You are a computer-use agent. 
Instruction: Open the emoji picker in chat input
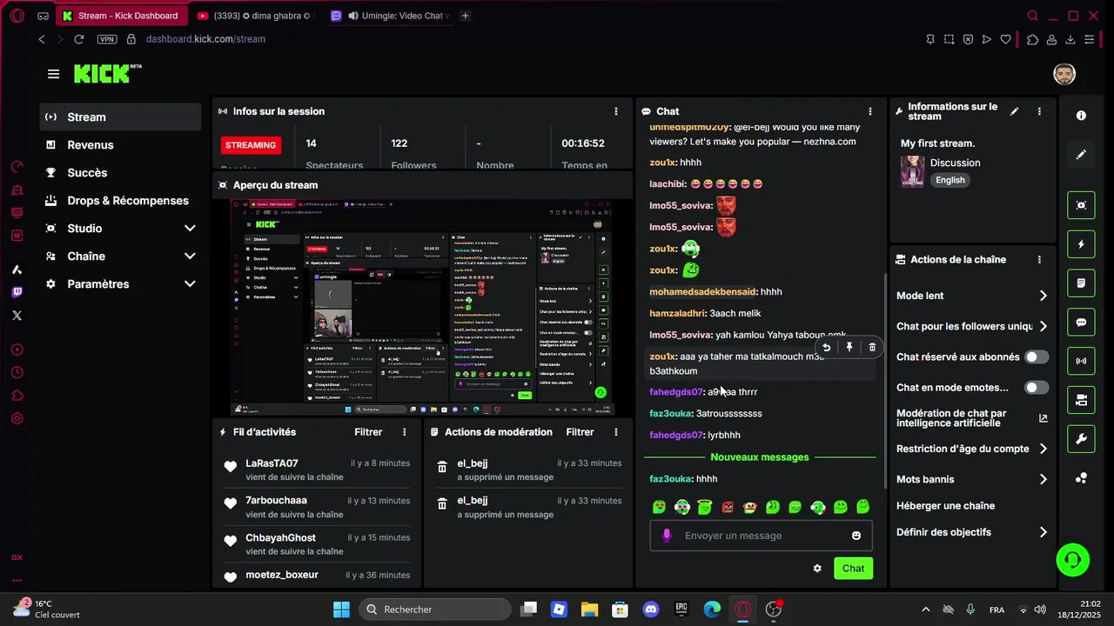click(856, 536)
